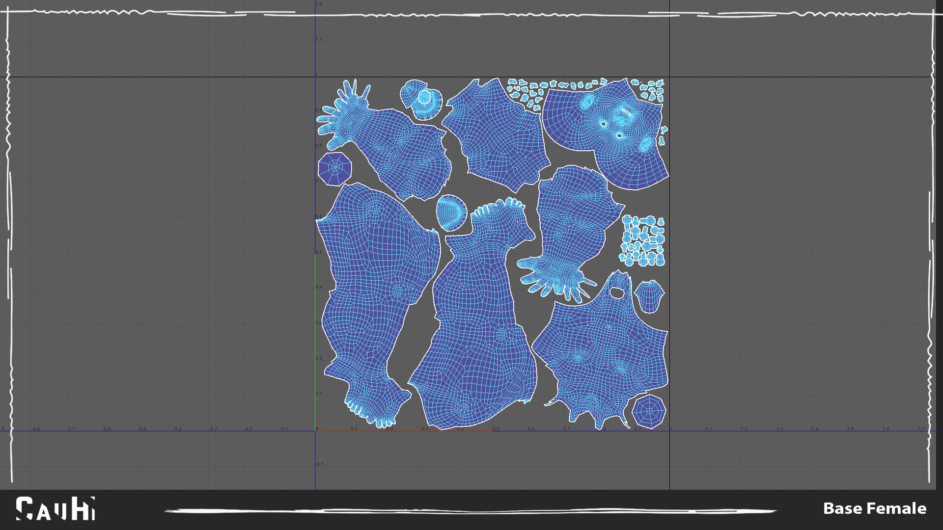
Task: Select the round dome UV shell in the middle
Action: [451, 212]
